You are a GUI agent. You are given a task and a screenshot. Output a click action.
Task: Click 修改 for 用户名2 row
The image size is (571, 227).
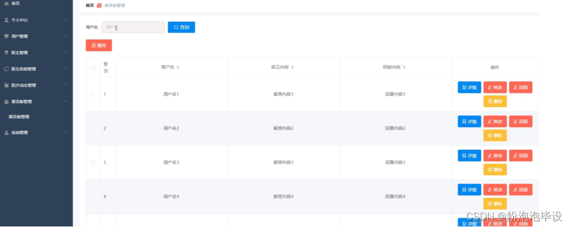[495, 121]
